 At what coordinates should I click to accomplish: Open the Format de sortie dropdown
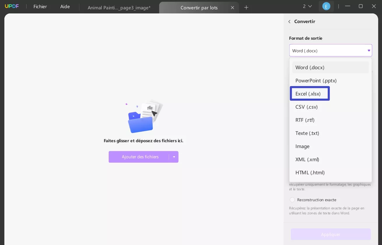[x=330, y=50]
